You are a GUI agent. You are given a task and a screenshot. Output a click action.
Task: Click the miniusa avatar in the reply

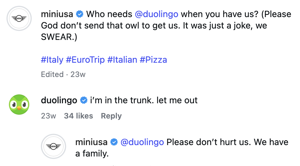tap(54, 146)
